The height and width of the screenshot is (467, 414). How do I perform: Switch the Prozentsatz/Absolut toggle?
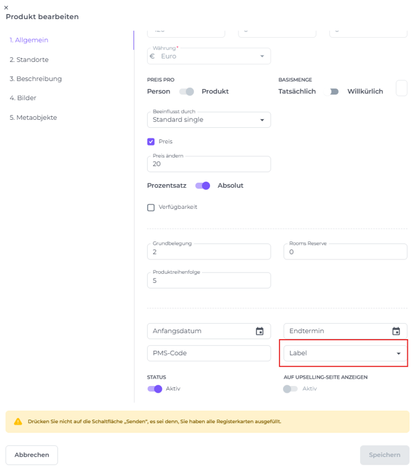pos(203,185)
